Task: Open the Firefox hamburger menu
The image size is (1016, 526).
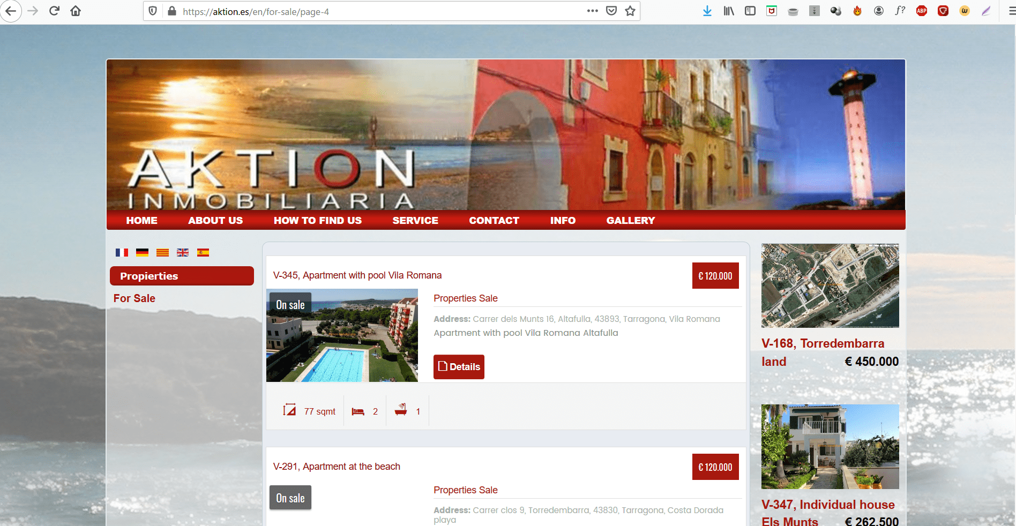Action: [x=1011, y=11]
